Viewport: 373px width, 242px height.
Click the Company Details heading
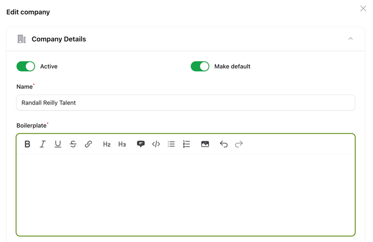59,39
